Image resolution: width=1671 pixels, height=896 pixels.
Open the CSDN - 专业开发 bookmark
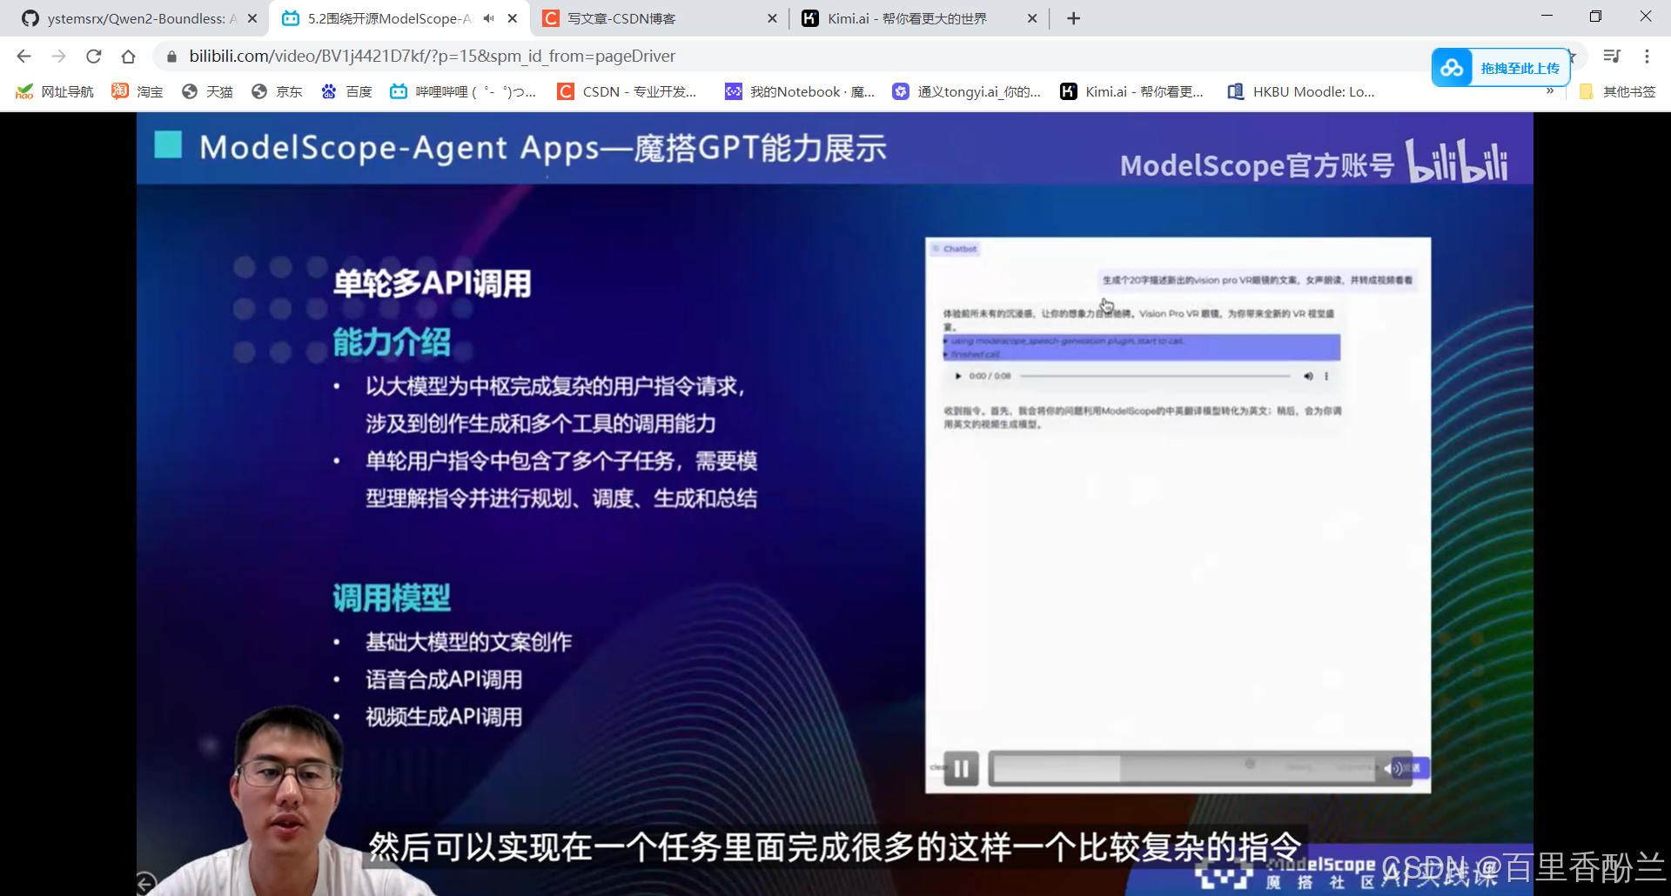[x=627, y=91]
